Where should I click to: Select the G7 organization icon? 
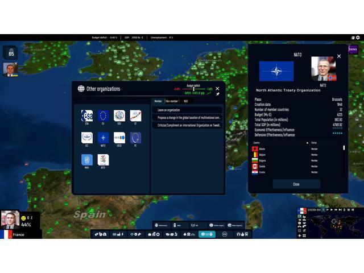coord(135,115)
